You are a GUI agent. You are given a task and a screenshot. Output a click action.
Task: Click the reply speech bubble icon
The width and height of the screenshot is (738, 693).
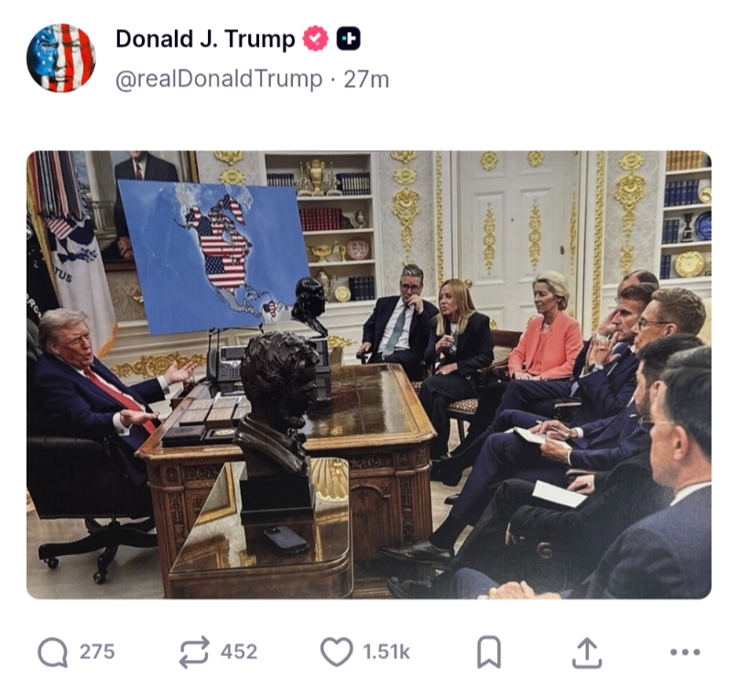[52, 652]
